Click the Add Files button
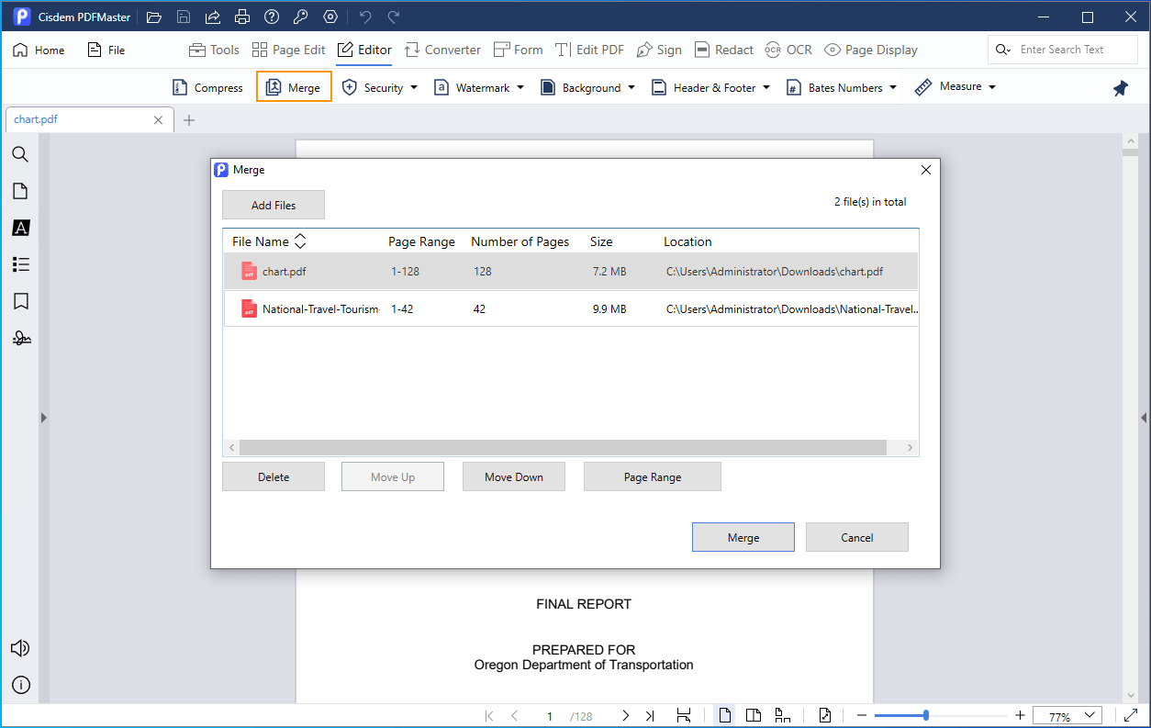This screenshot has height=728, width=1151. click(x=274, y=206)
